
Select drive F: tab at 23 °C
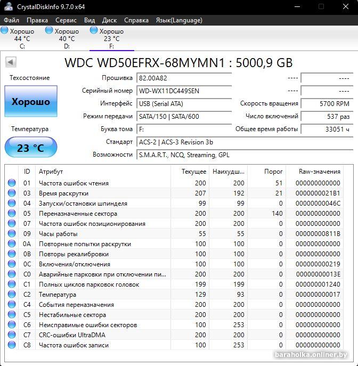[x=112, y=38]
